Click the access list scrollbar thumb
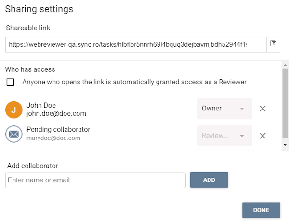 [285, 103]
